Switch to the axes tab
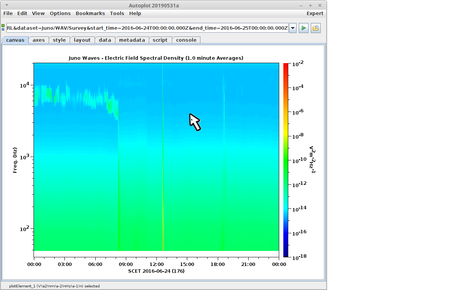Image resolution: width=451 pixels, height=290 pixels. 38,40
